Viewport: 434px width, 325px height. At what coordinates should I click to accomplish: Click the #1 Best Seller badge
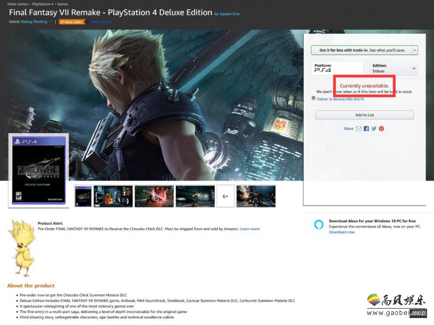pos(71,22)
